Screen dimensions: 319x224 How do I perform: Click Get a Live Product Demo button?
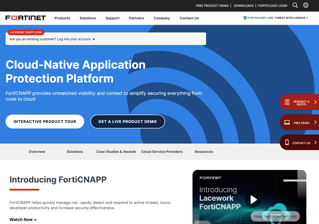[x=127, y=121]
